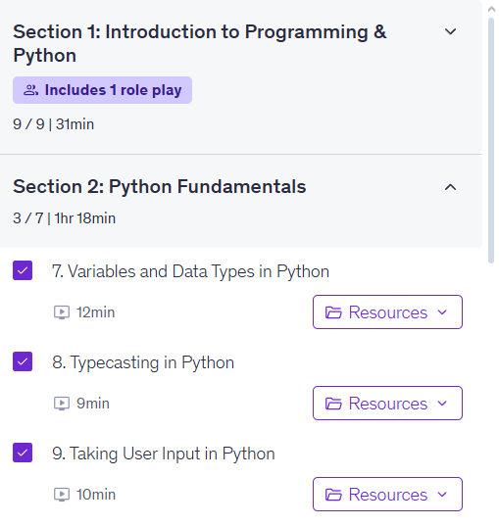Open lecture 9. Taking User Input in Python
This screenshot has width=499, height=526.
(164, 454)
